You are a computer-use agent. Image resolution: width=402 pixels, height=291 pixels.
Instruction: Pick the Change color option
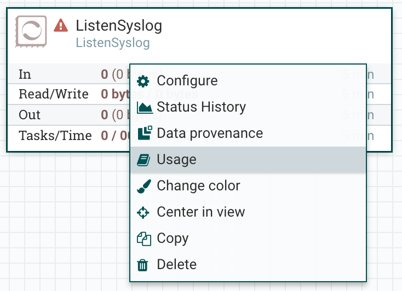(x=198, y=186)
